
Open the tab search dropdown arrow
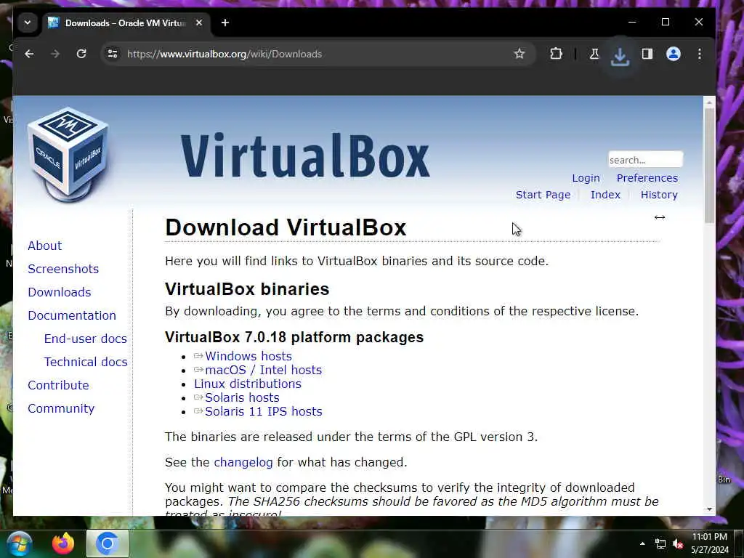point(28,23)
